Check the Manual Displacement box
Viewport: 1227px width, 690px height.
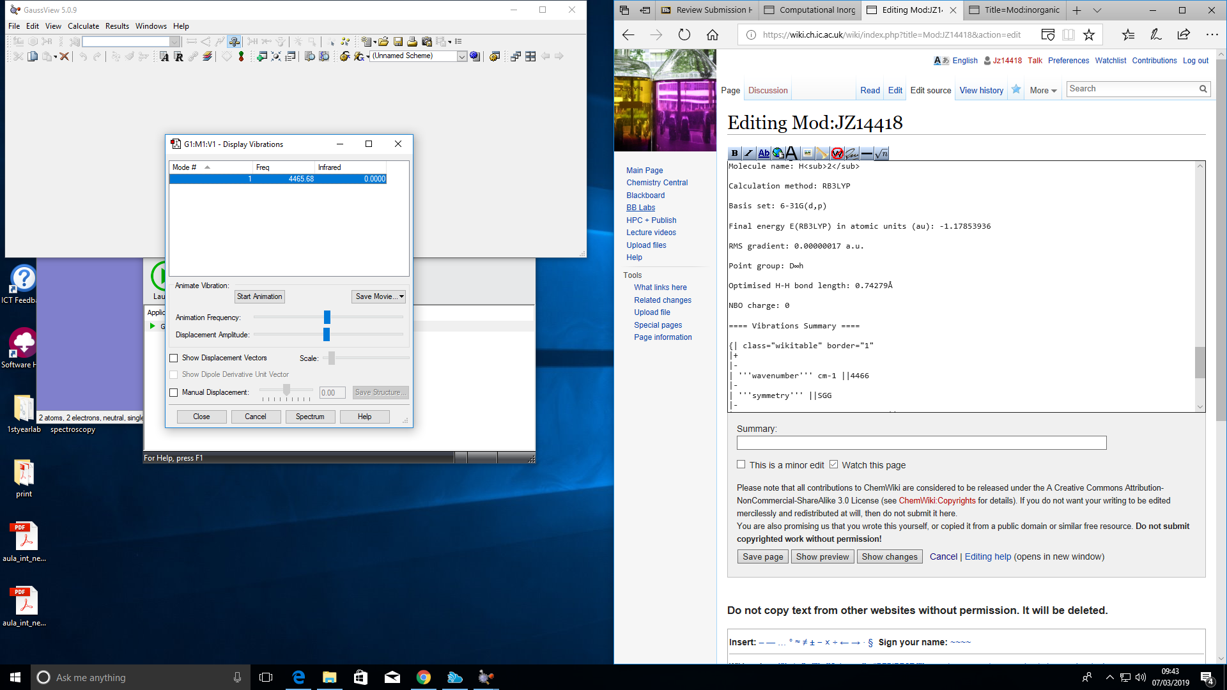pyautogui.click(x=174, y=392)
